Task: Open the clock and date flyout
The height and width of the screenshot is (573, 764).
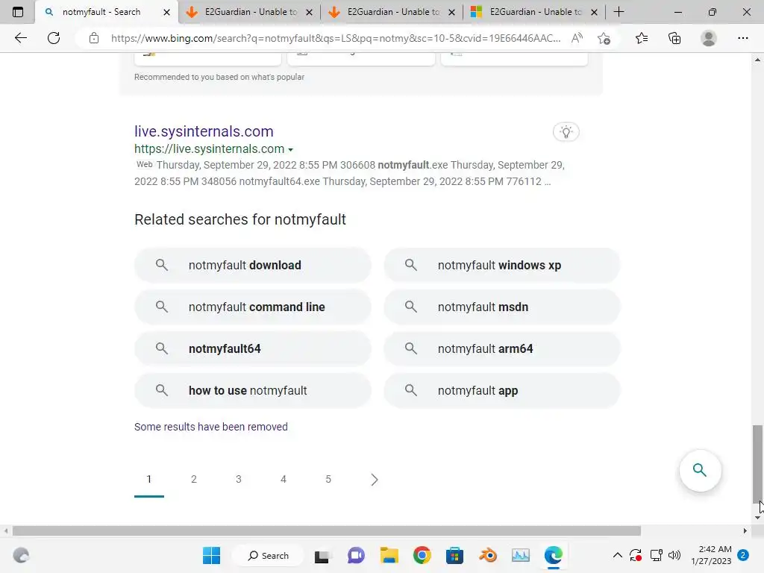Action: point(711,555)
